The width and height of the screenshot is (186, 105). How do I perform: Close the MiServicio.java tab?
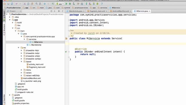pos(149,11)
